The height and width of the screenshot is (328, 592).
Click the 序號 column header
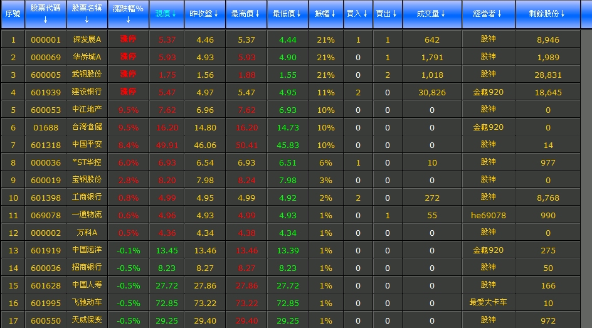[x=13, y=14]
